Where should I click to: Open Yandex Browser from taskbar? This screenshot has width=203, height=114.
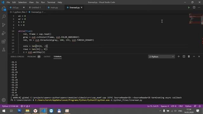(x=35, y=111)
